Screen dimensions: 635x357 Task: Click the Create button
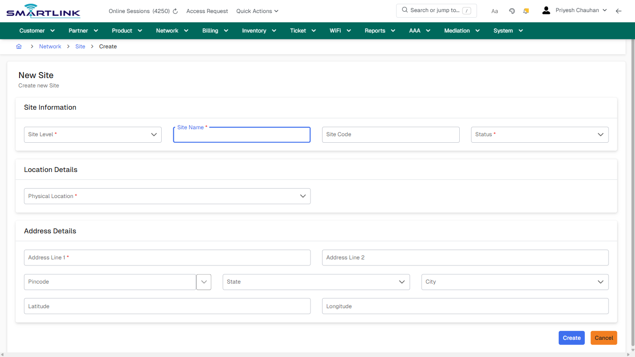(x=571, y=337)
